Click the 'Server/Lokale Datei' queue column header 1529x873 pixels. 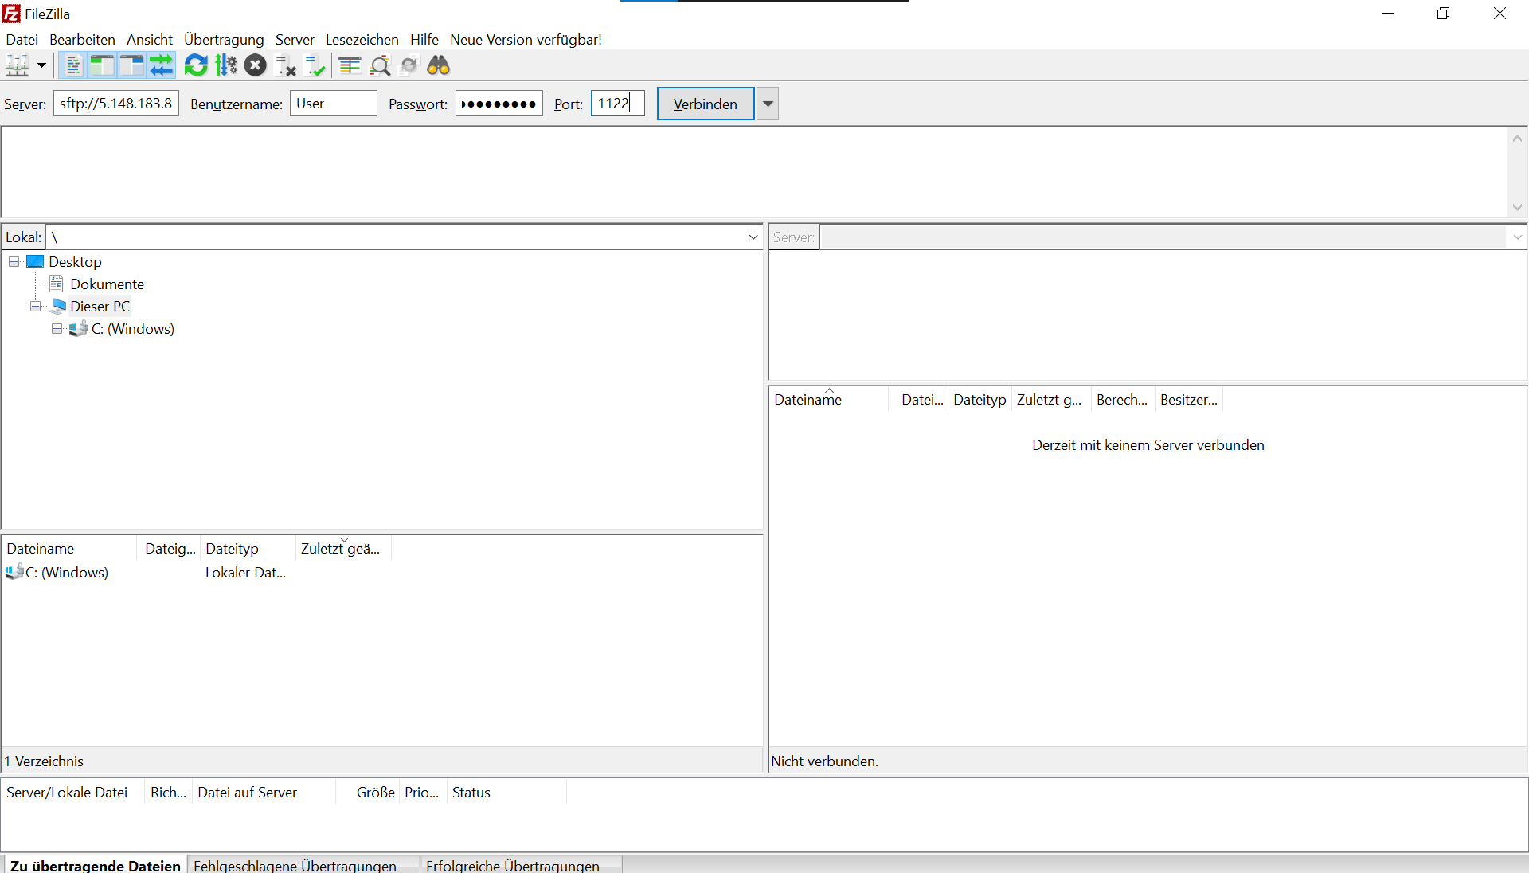[73, 793]
